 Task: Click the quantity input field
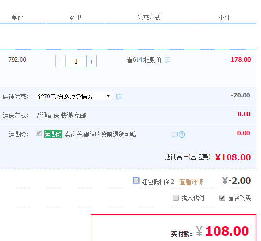coord(76,61)
